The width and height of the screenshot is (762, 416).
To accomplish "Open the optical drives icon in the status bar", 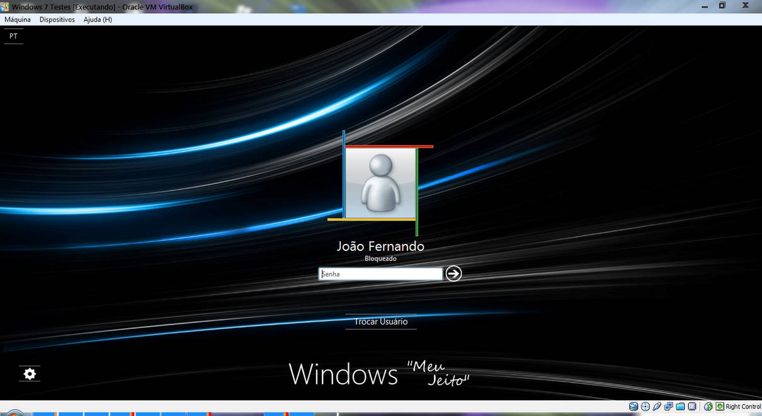I will [645, 406].
